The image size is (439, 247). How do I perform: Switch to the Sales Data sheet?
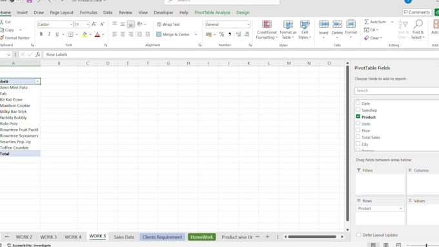[x=124, y=237]
